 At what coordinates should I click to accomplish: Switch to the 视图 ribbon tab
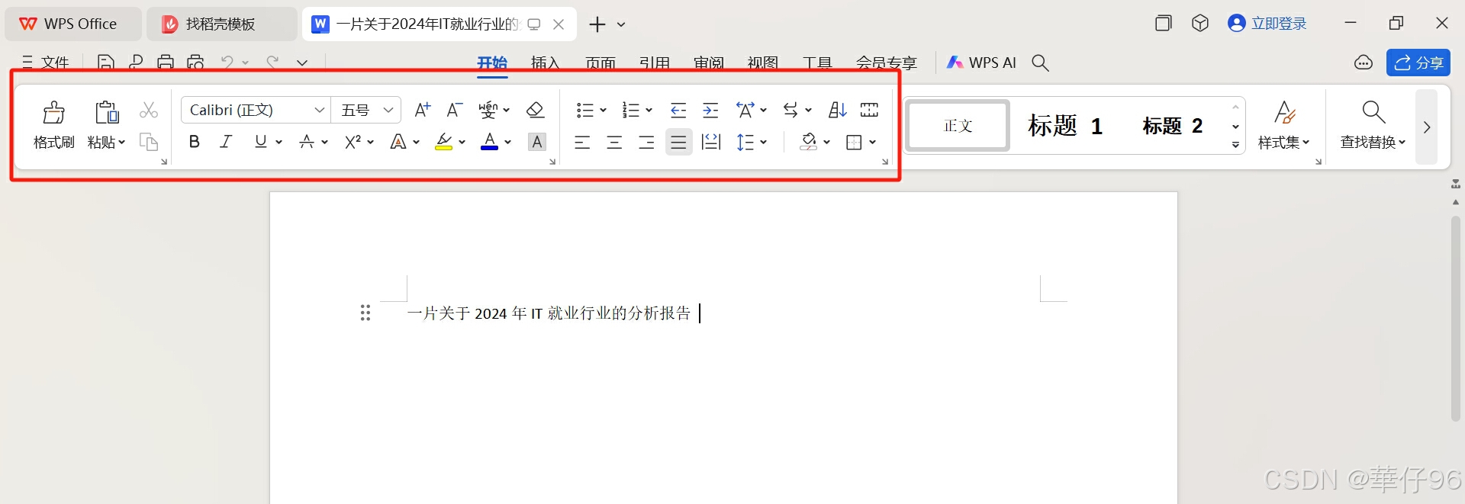click(x=763, y=63)
